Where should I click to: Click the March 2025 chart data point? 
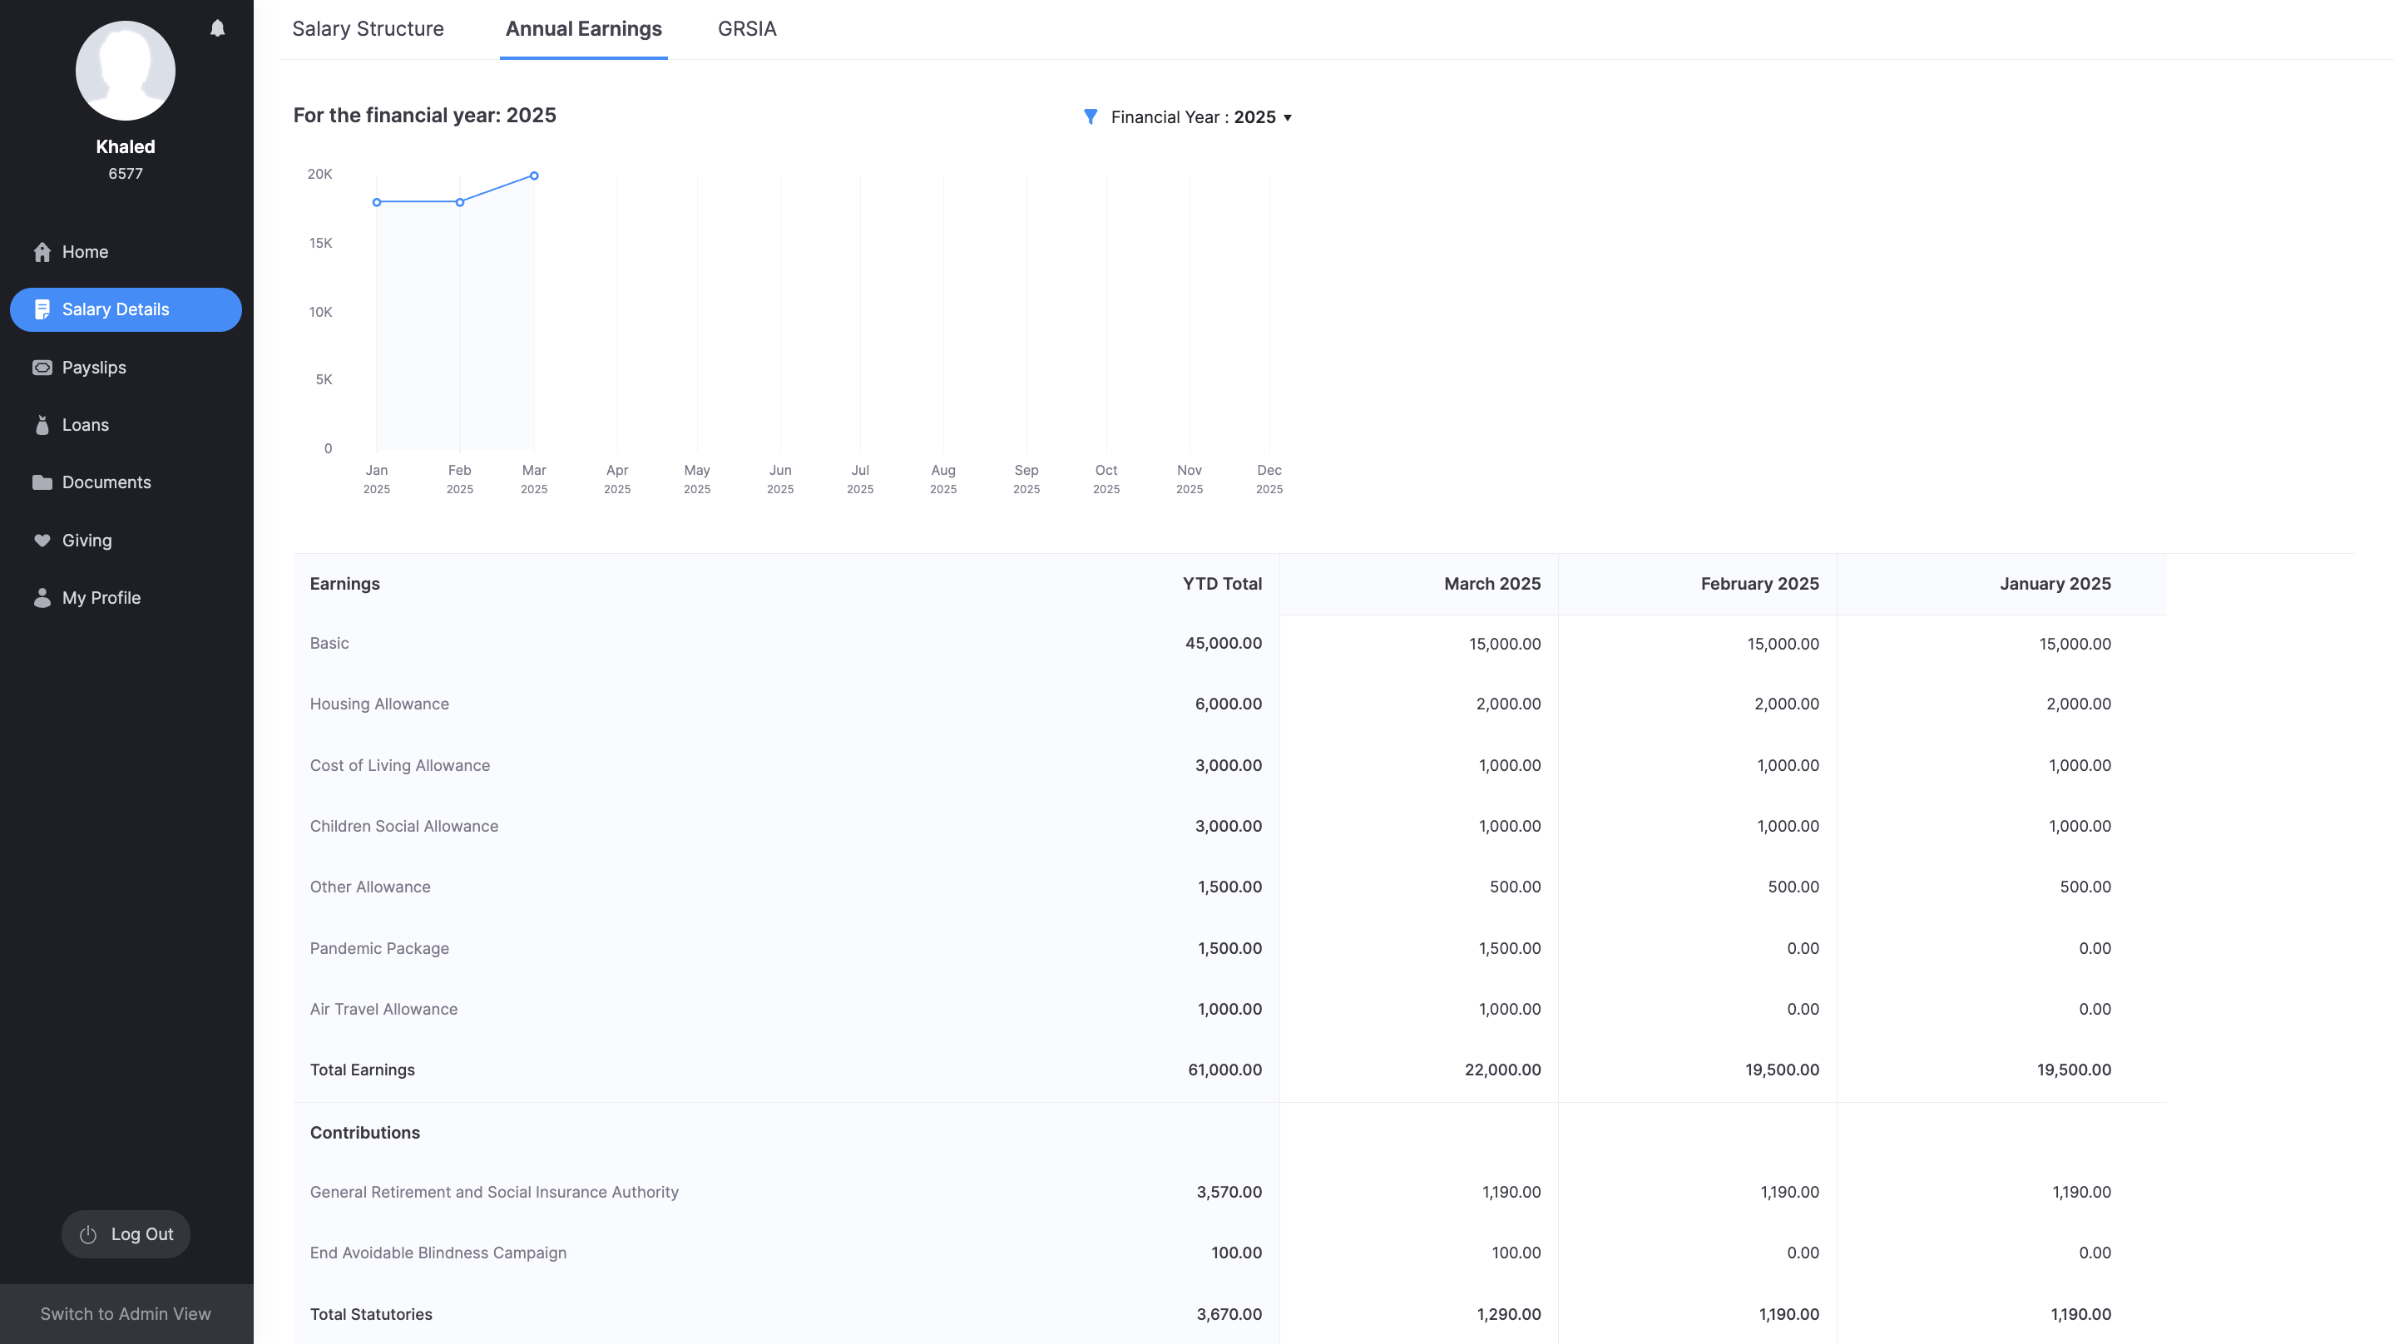point(534,175)
